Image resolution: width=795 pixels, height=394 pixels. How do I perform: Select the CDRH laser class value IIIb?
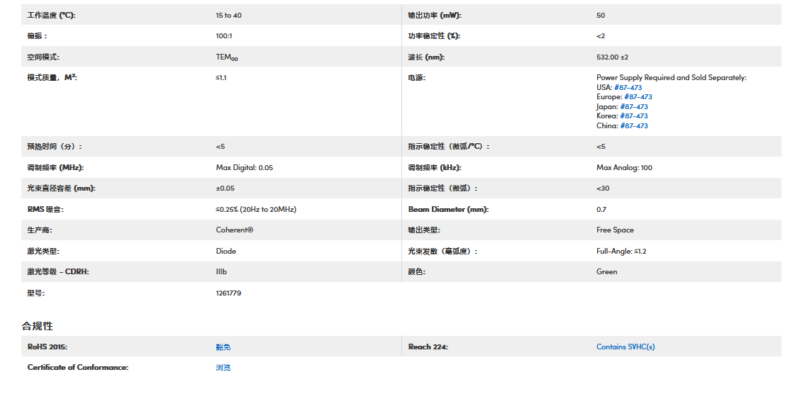(221, 272)
